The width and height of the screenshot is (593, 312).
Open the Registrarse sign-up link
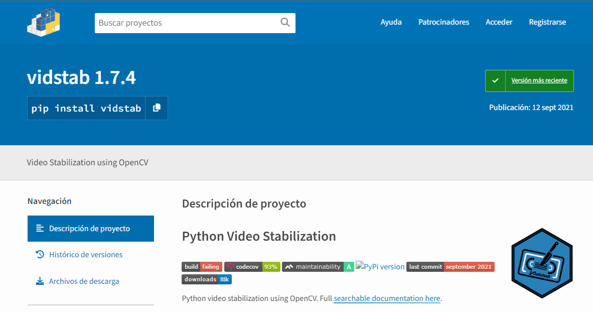(547, 22)
